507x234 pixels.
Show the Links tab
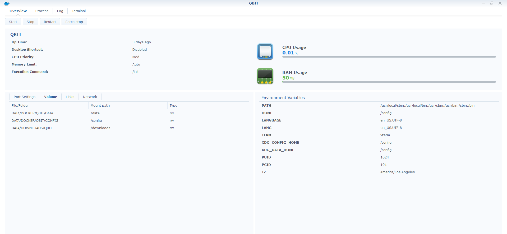pyautogui.click(x=70, y=97)
